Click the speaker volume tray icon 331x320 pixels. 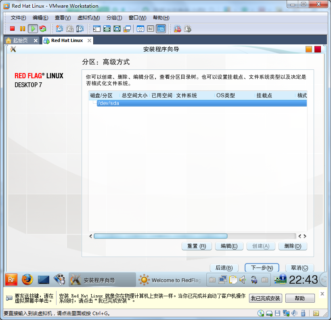click(243, 280)
